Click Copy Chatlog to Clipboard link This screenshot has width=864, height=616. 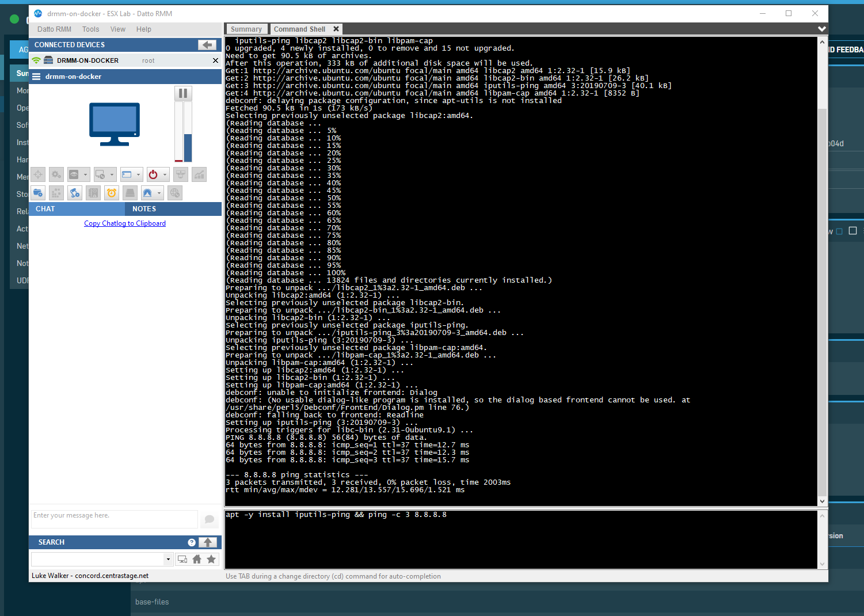coord(125,223)
